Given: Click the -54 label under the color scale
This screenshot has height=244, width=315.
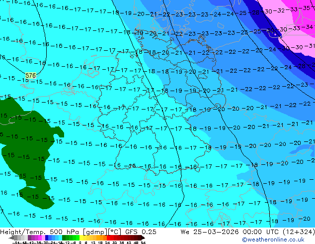Looking at the screenshot, I should click(x=16, y=243).
